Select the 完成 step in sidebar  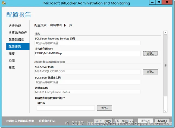tap(12, 67)
